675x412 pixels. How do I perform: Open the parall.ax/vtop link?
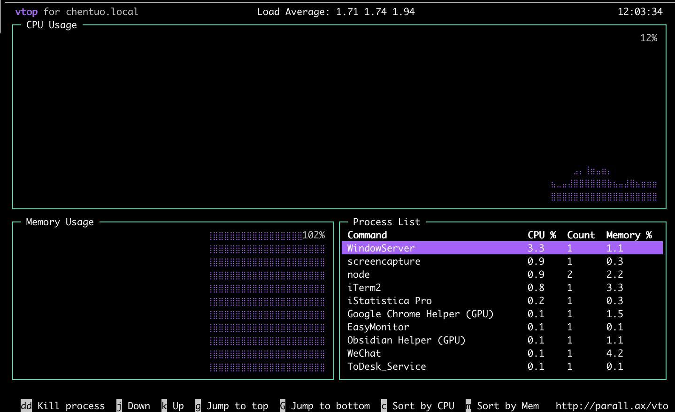pos(612,406)
